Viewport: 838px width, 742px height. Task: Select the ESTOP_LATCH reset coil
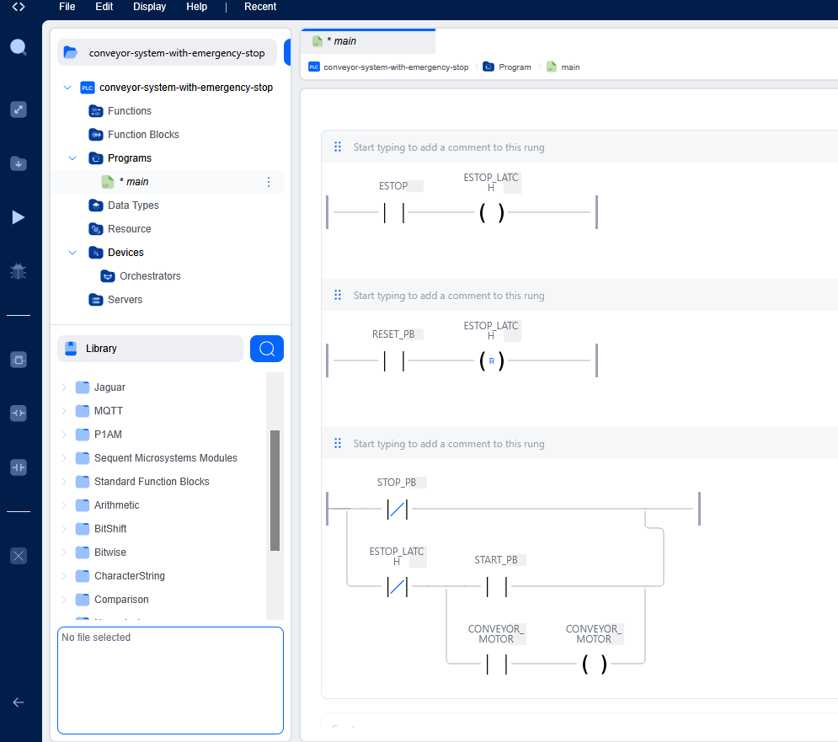click(x=492, y=360)
